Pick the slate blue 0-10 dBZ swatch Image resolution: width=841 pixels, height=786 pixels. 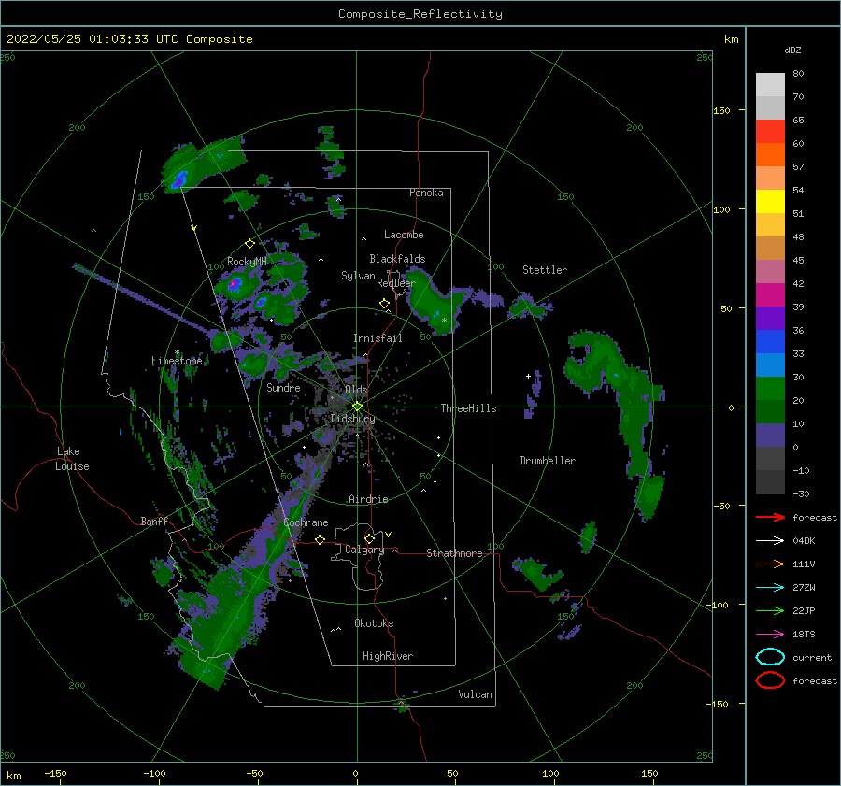click(770, 436)
